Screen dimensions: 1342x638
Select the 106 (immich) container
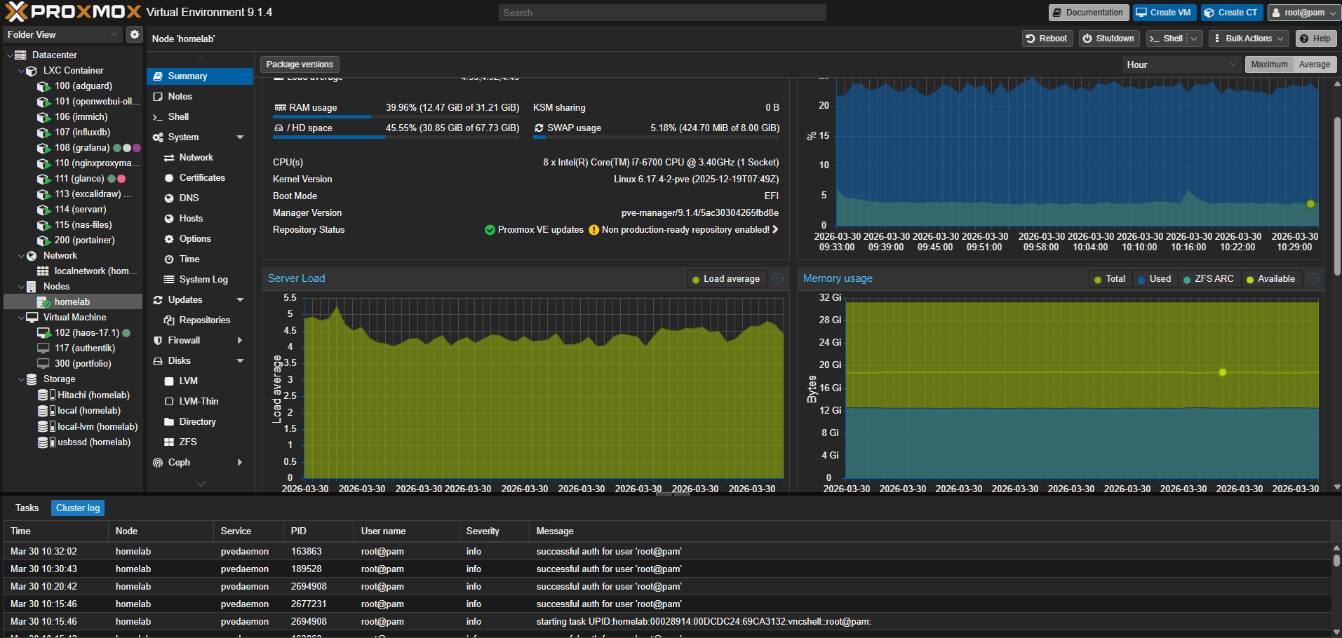[81, 116]
